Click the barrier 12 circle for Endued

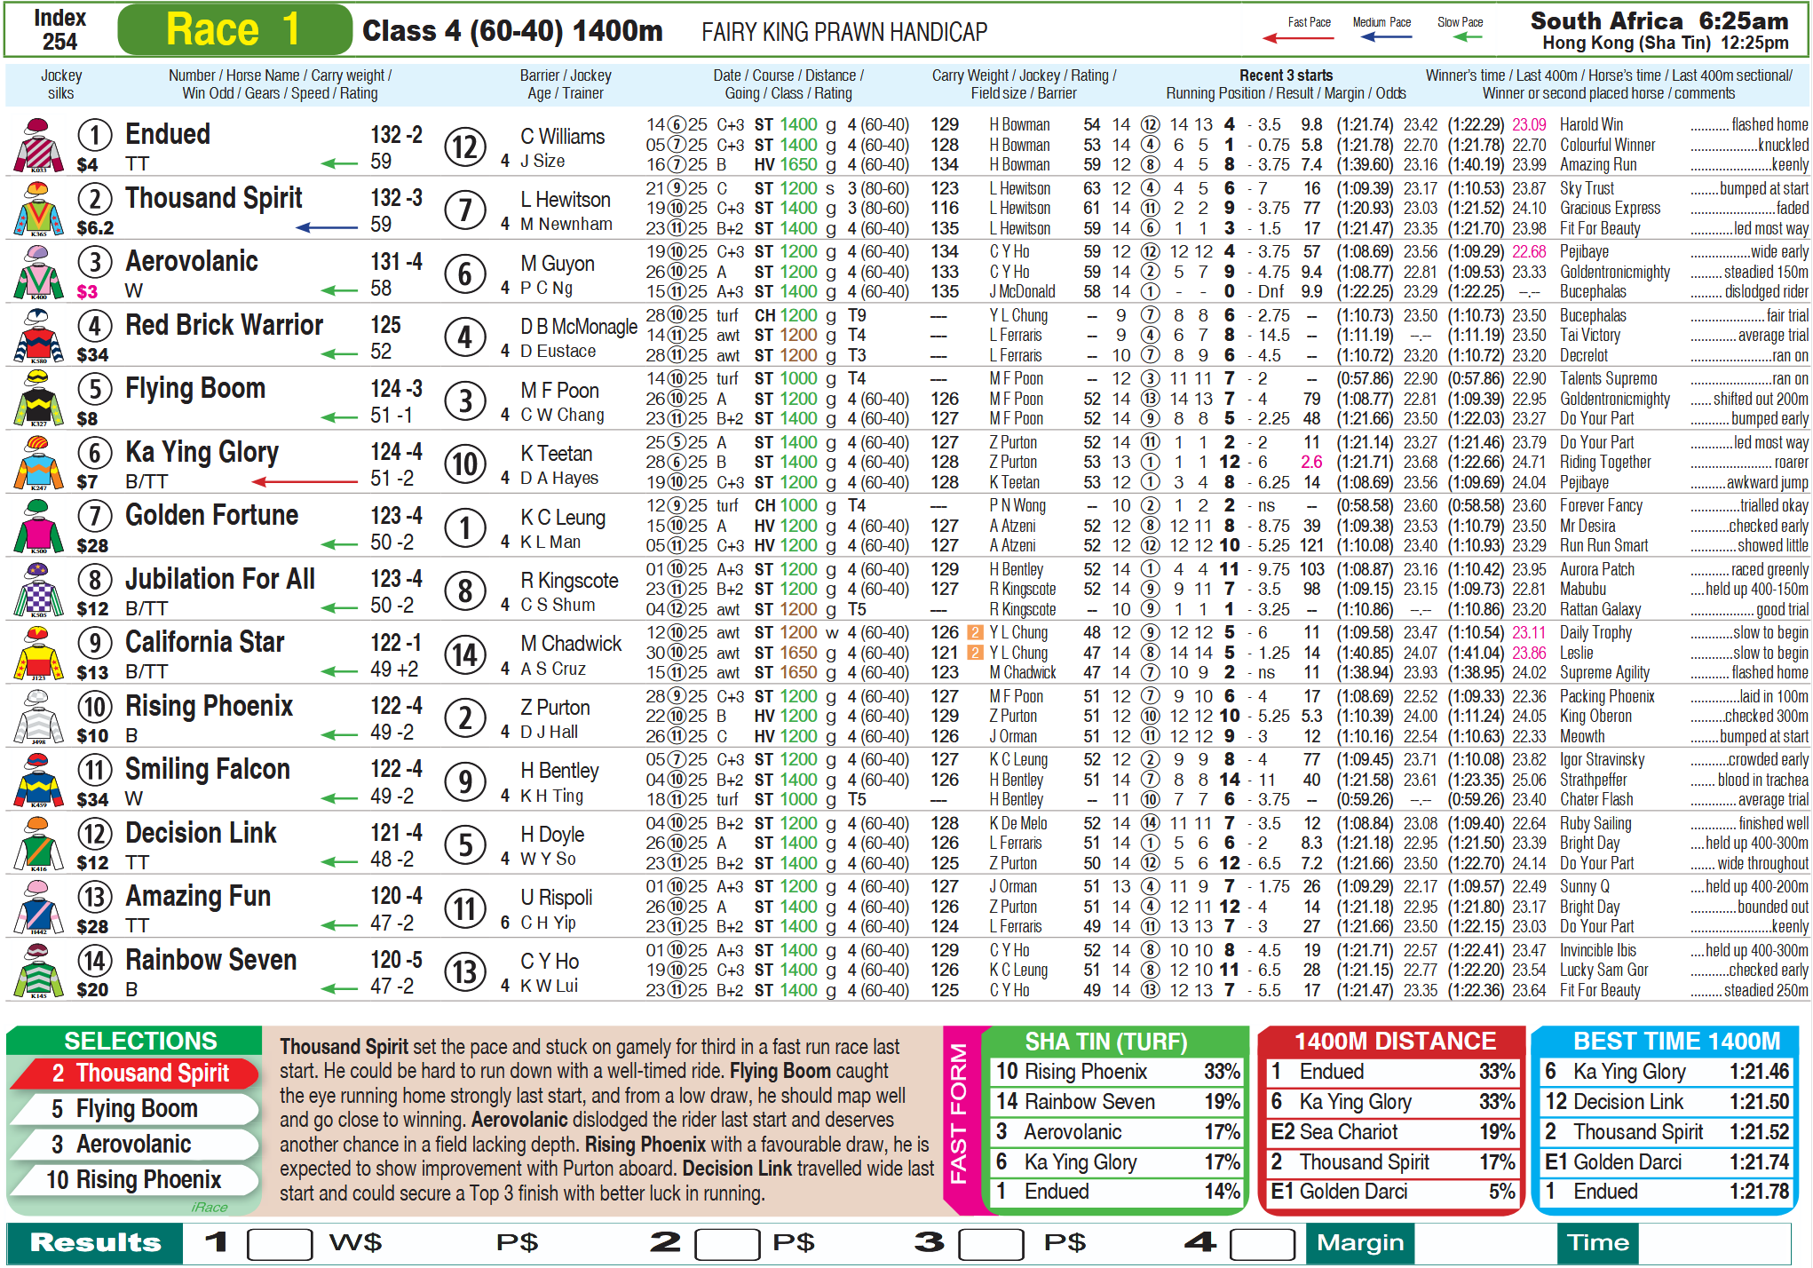tap(465, 147)
